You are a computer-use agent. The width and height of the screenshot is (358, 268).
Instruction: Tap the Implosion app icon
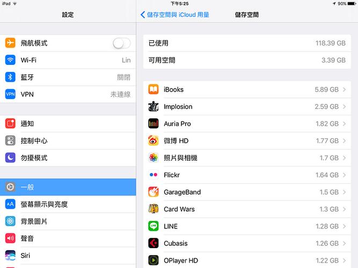[154, 106]
